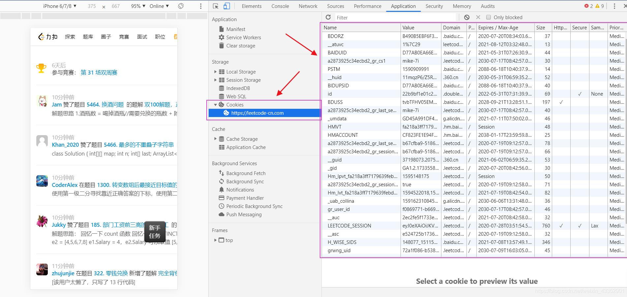This screenshot has height=297, width=627.
Task: Switch to the Security tab
Action: [434, 6]
